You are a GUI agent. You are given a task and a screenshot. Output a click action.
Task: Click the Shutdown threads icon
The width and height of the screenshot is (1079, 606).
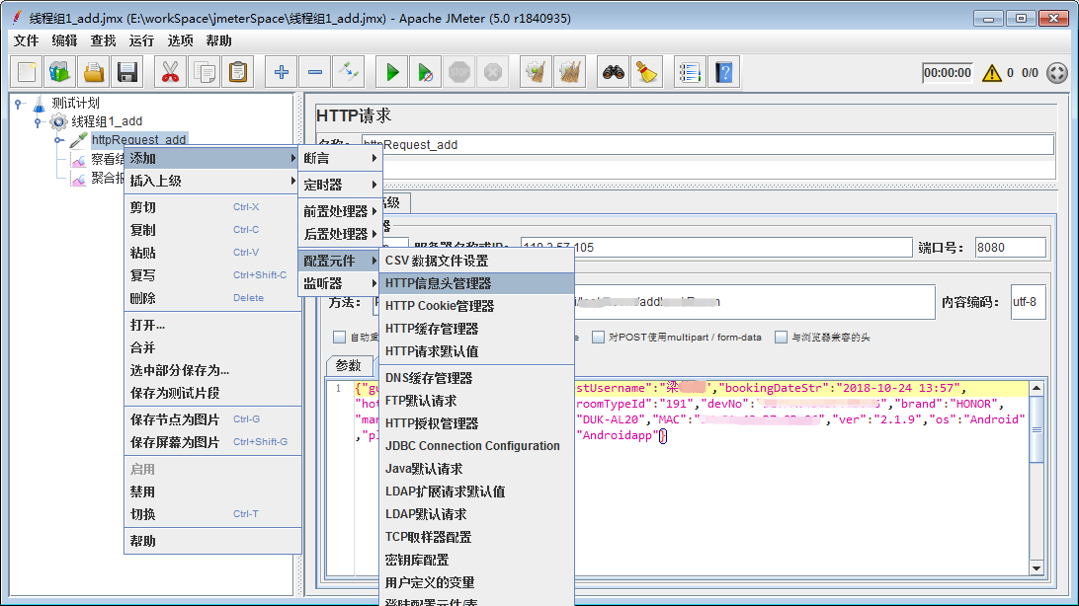(493, 72)
